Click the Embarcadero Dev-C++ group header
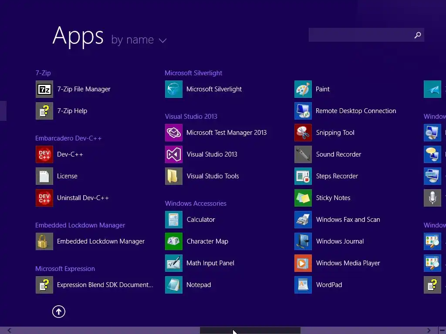Image resolution: width=446 pixels, height=334 pixels. [x=68, y=138]
